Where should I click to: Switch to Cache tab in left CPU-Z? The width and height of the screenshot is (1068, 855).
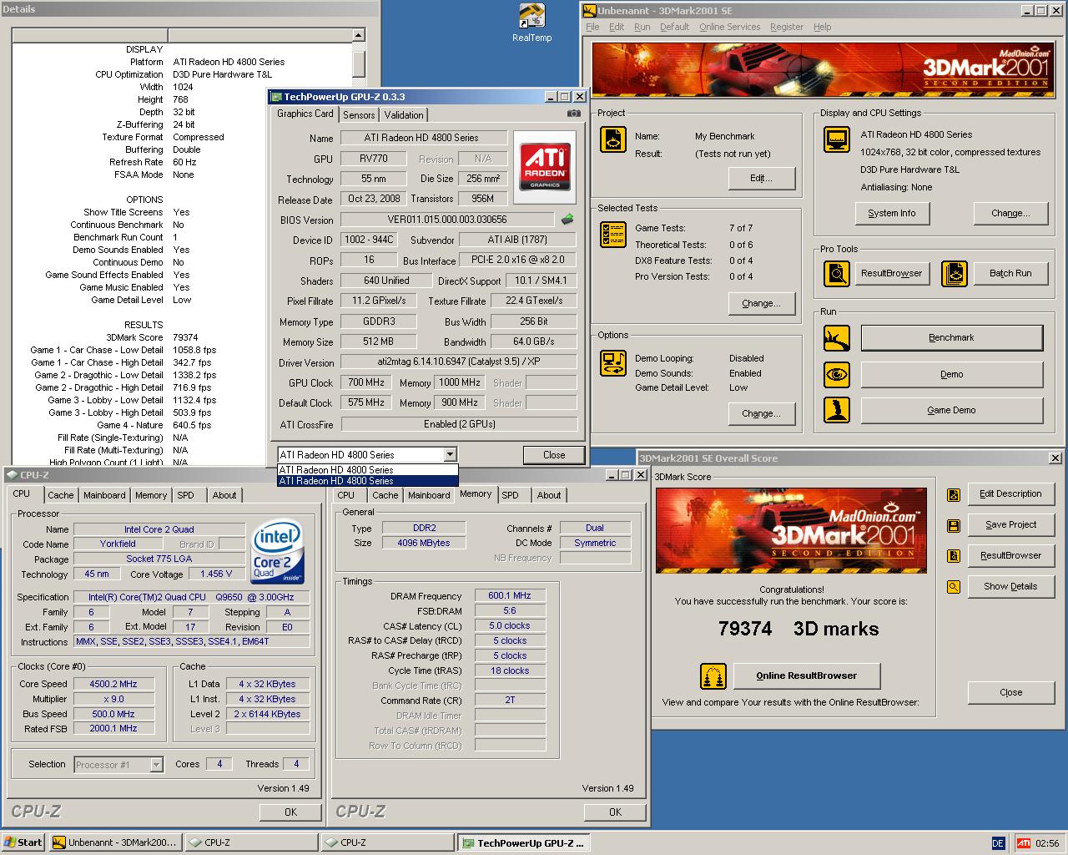(x=61, y=495)
